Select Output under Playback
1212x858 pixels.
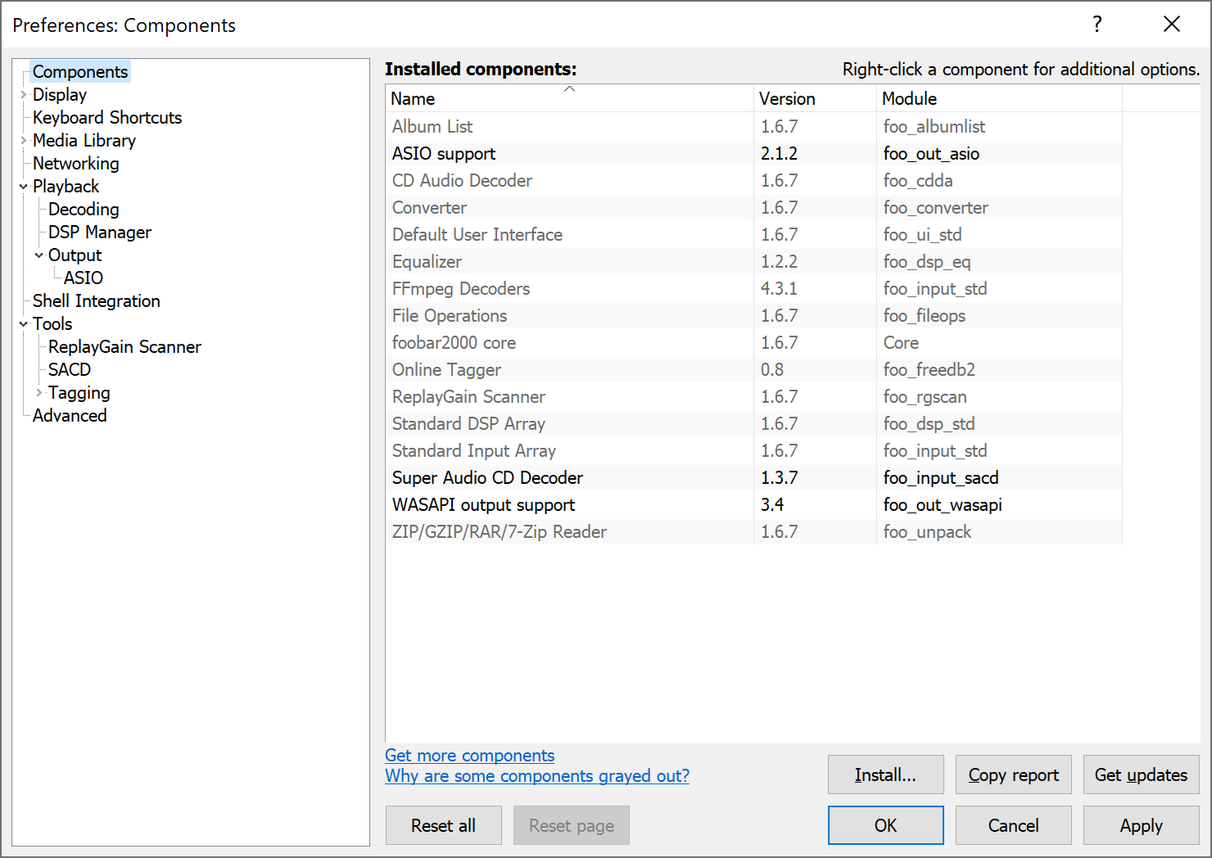[x=75, y=255]
